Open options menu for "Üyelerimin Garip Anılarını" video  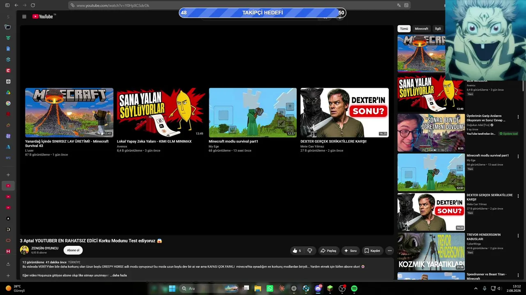(x=518, y=116)
